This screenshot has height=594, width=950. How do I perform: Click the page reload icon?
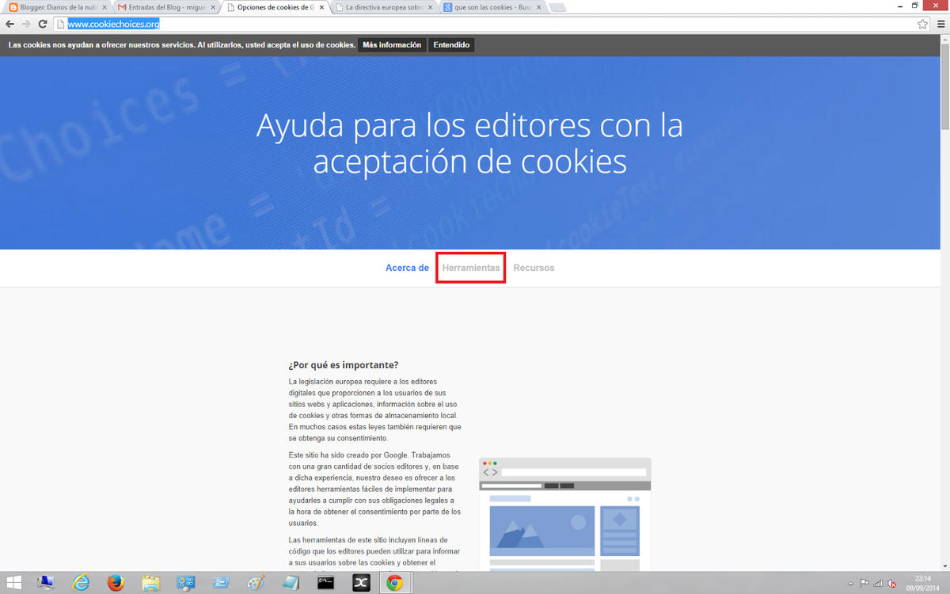coord(44,24)
